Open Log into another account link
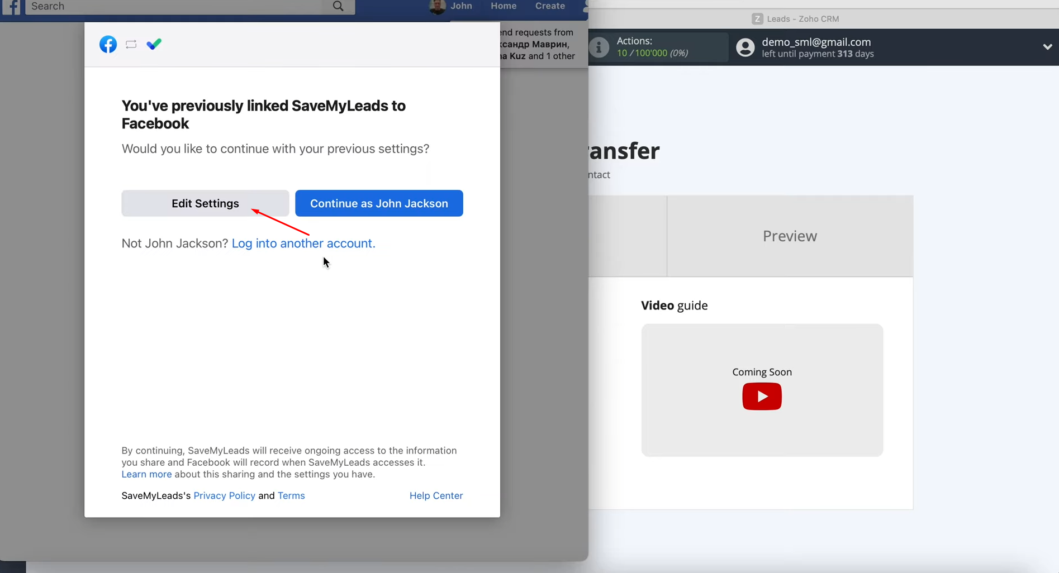This screenshot has width=1059, height=573. [x=303, y=243]
